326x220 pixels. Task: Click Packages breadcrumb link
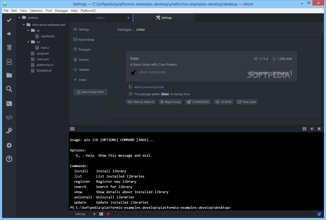(124, 30)
